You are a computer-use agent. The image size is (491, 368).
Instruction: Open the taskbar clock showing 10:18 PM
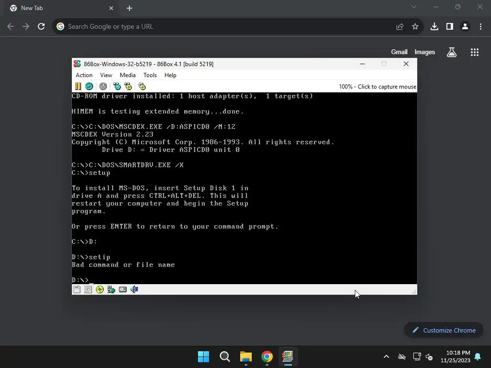(x=456, y=356)
